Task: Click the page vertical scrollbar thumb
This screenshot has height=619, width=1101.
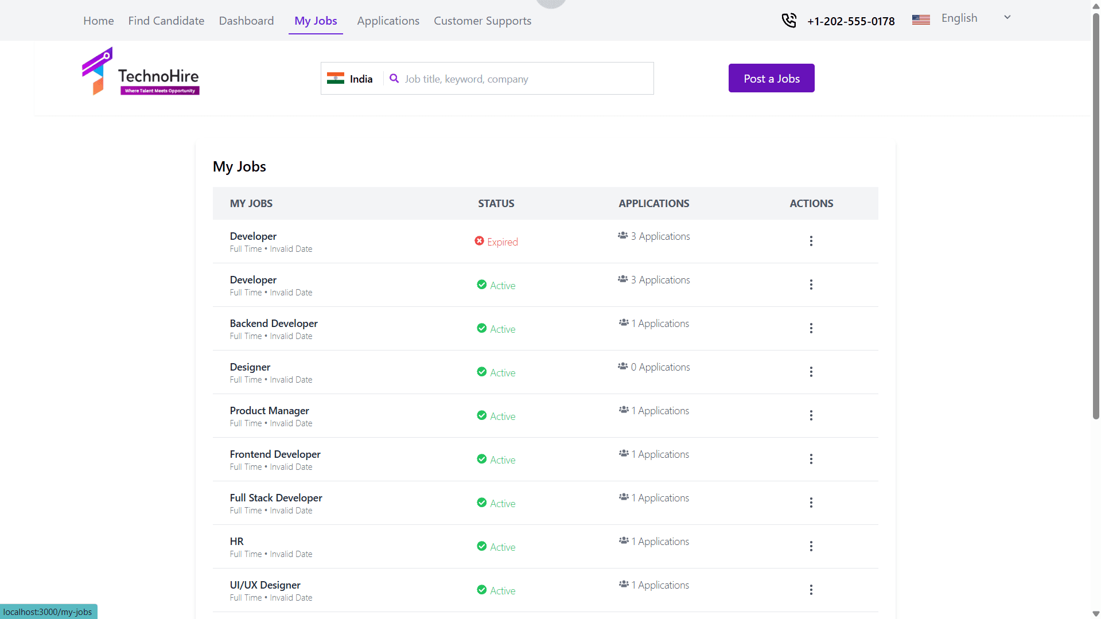Action: tap(1096, 215)
